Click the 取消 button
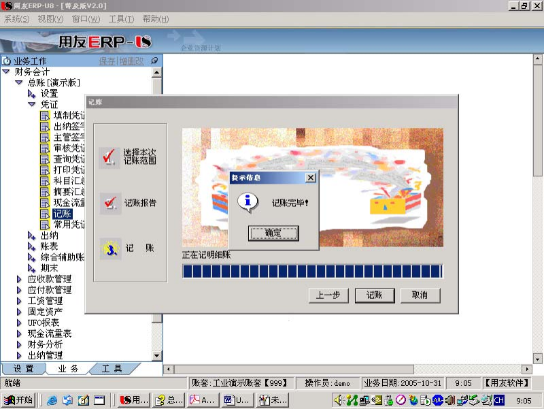The image size is (544, 409). coord(420,295)
